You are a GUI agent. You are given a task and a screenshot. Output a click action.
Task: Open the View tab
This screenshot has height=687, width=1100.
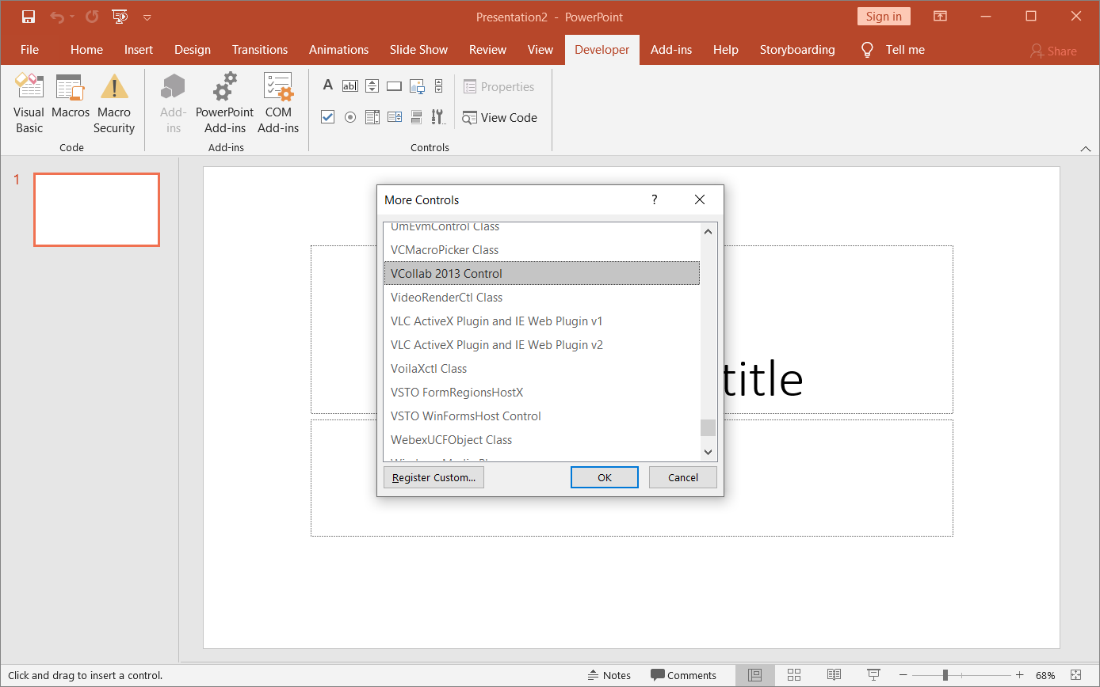540,49
